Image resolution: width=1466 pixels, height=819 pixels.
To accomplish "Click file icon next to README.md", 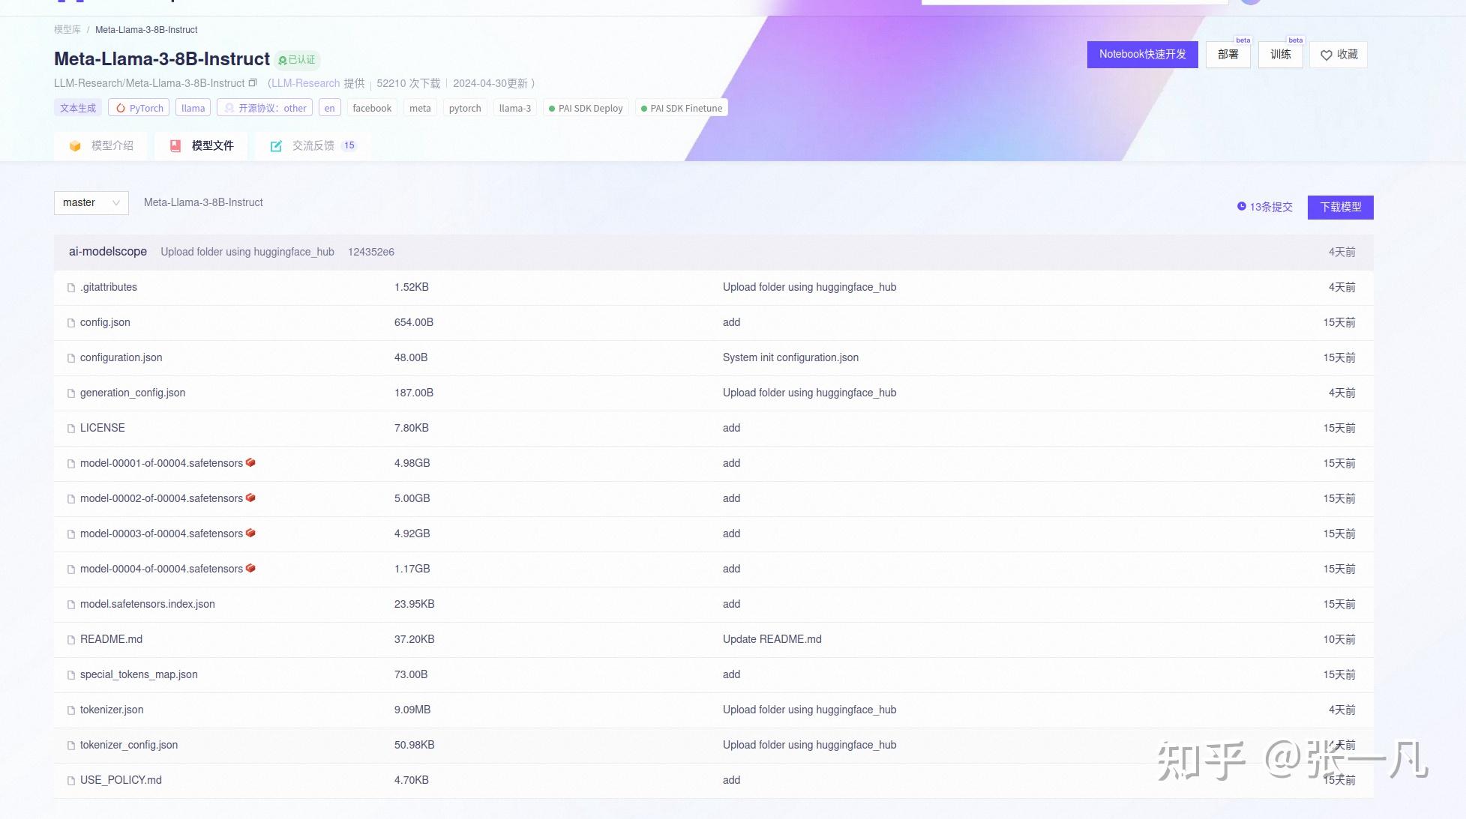I will click(71, 640).
